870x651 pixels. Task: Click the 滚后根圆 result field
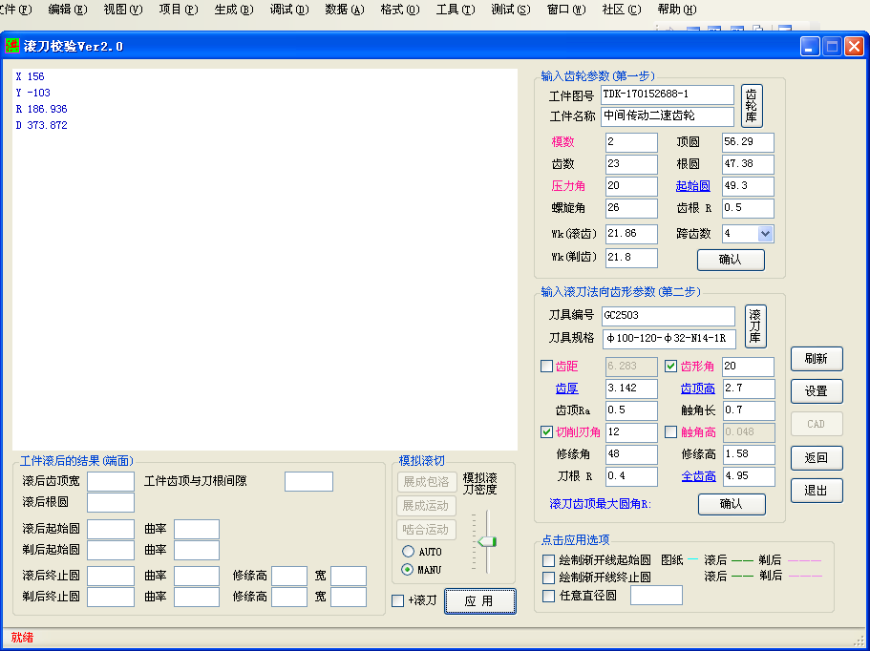click(x=111, y=502)
